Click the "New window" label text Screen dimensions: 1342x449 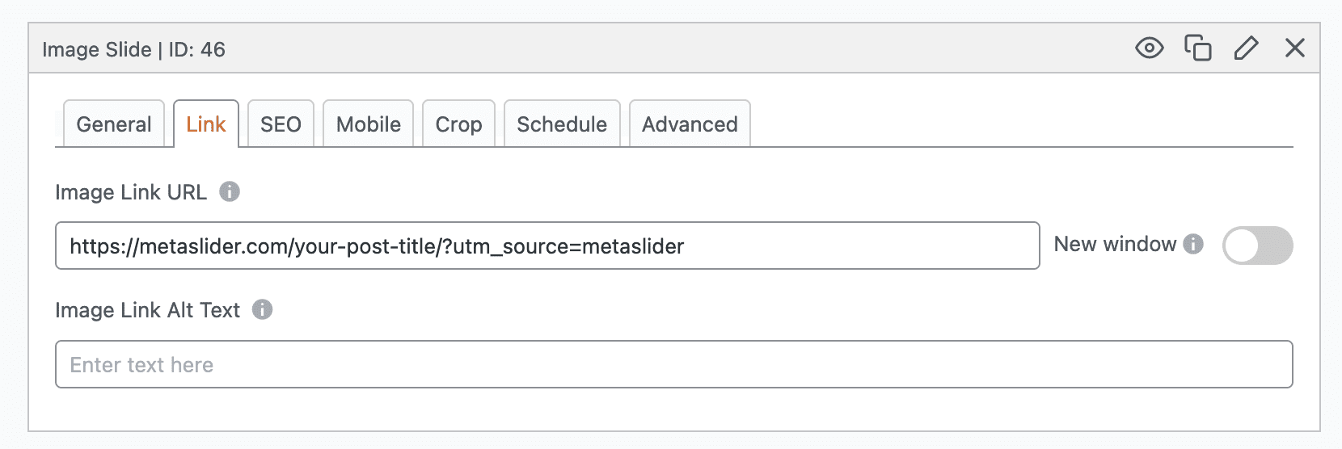click(1115, 244)
